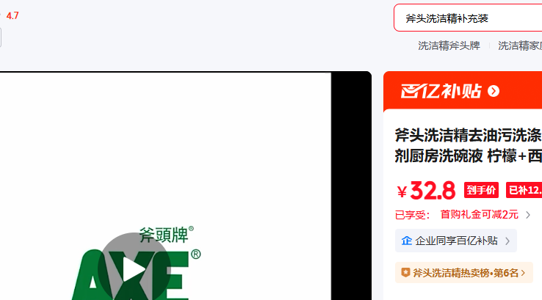Click the 企业同享百亿补贴 button
Screen dimensions: 542x300
456,241
